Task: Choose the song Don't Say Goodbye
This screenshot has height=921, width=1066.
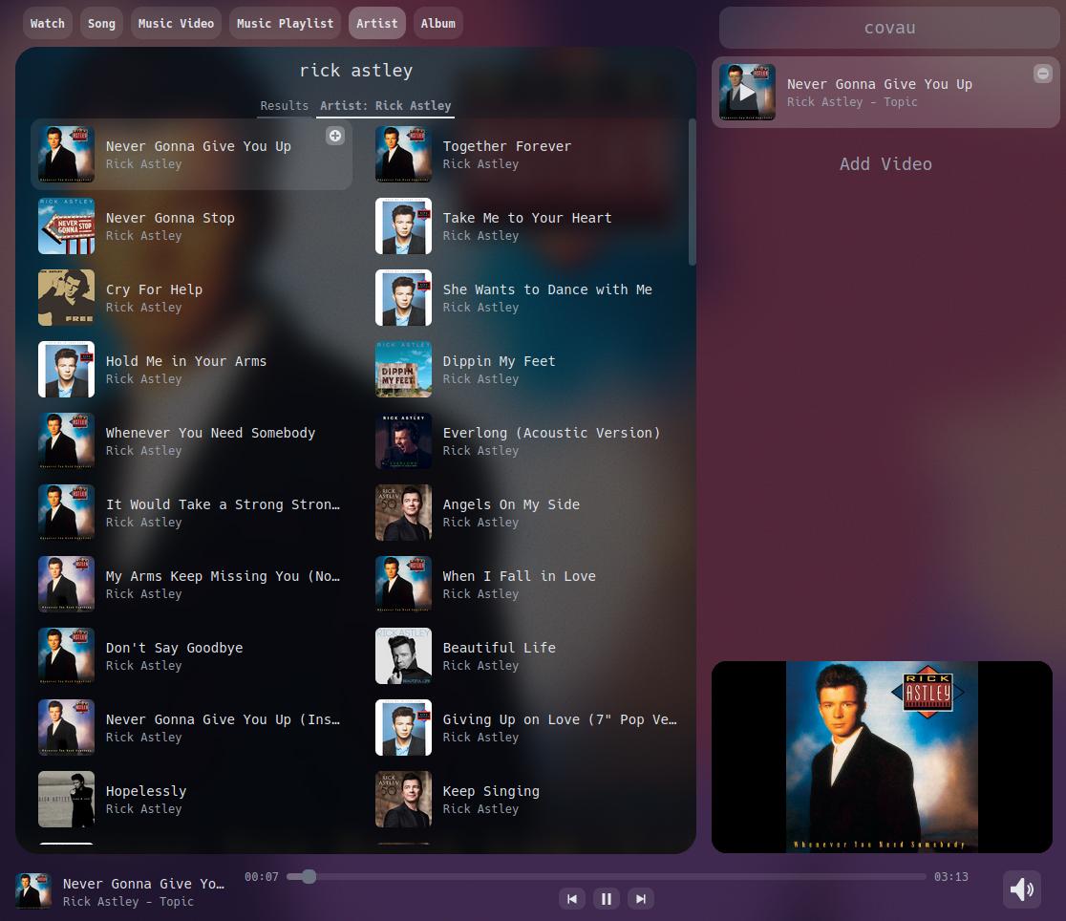Action: [192, 656]
